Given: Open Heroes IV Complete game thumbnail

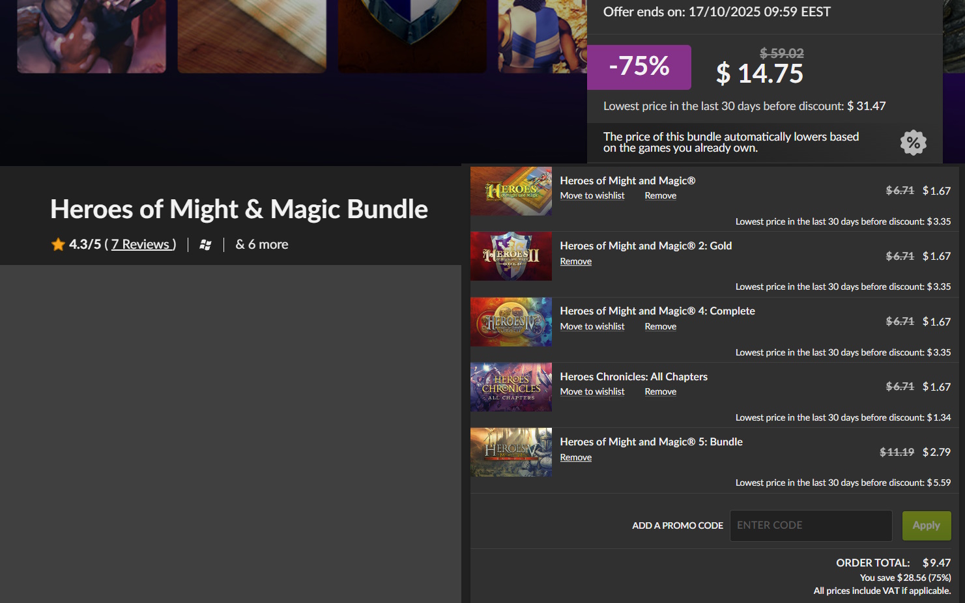Looking at the screenshot, I should click(511, 322).
